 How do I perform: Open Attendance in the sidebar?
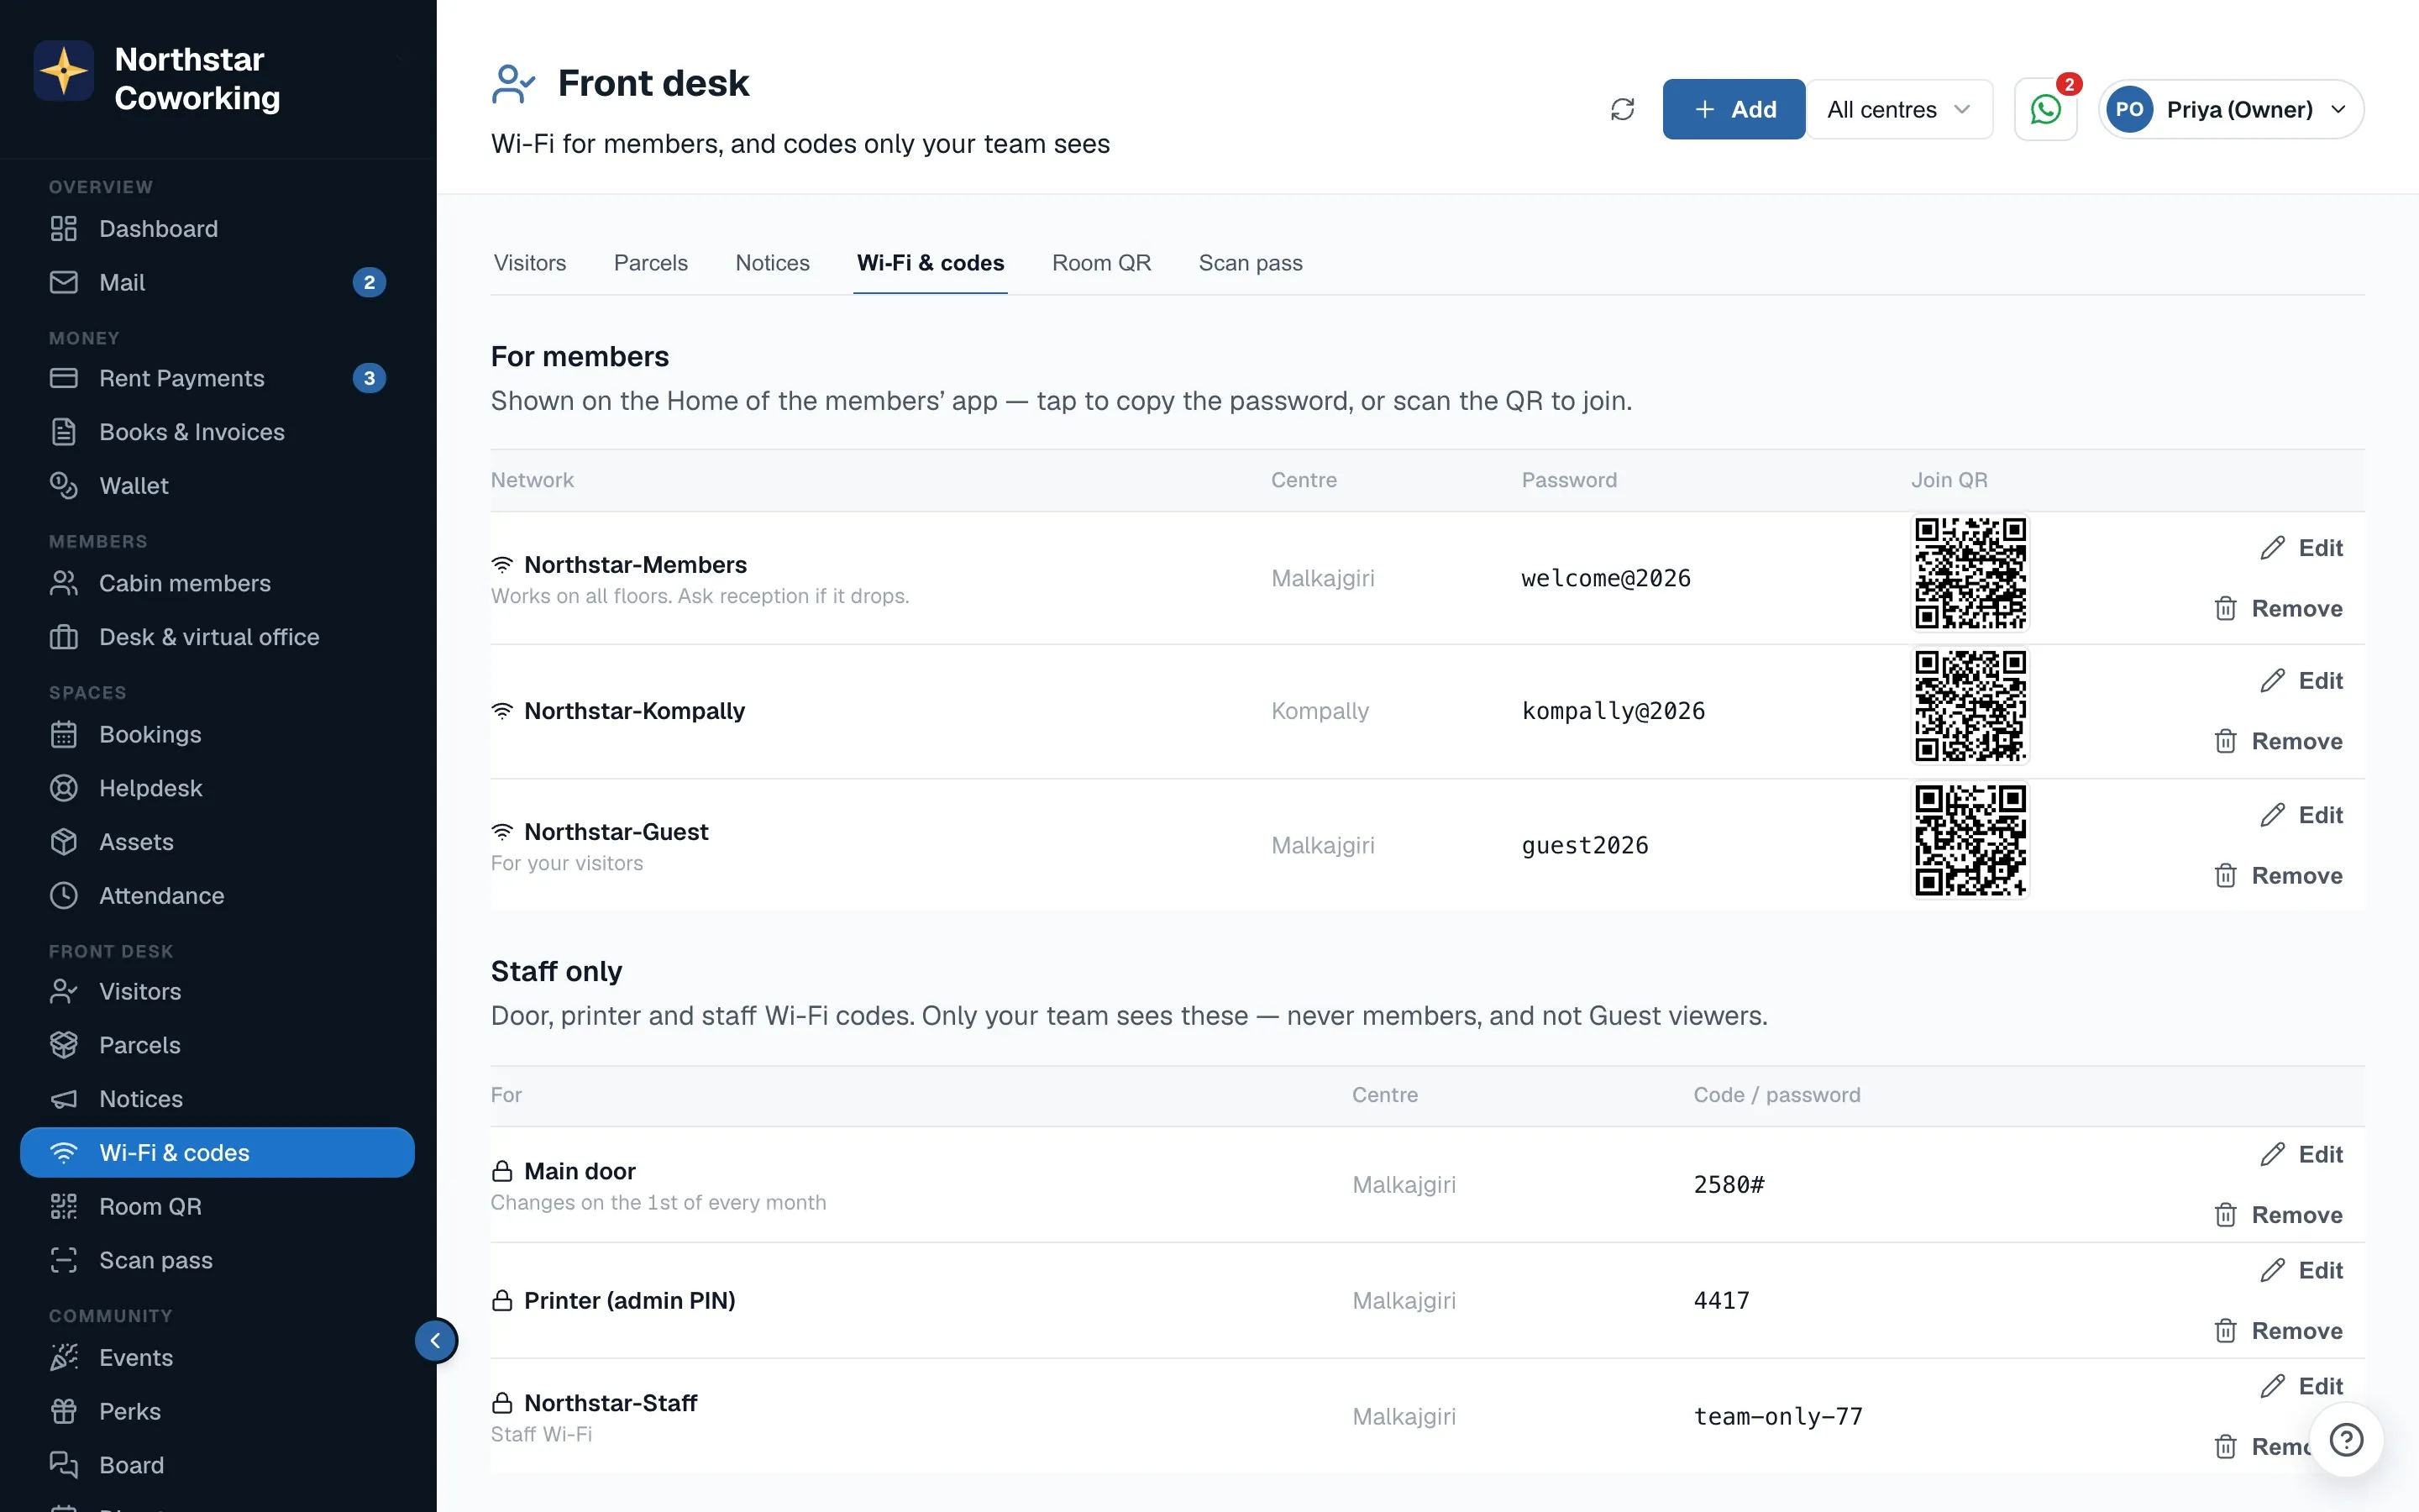pyautogui.click(x=217, y=896)
